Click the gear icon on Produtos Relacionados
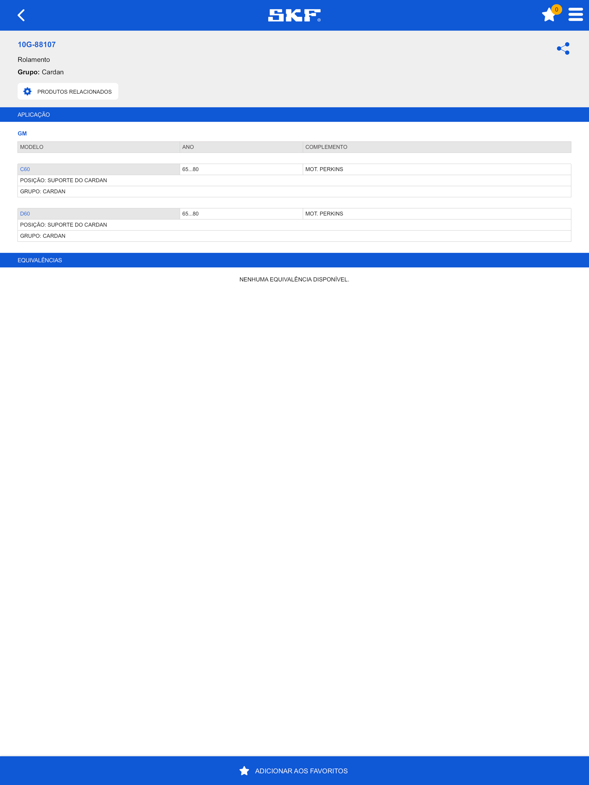The image size is (589, 785). pyautogui.click(x=27, y=91)
